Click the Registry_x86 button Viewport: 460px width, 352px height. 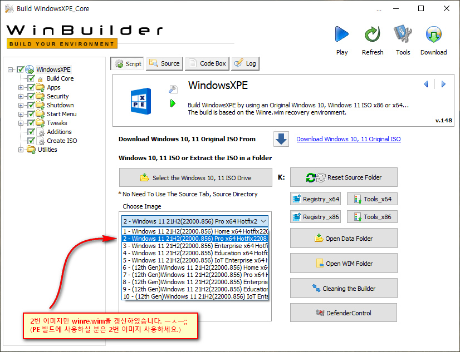click(316, 217)
